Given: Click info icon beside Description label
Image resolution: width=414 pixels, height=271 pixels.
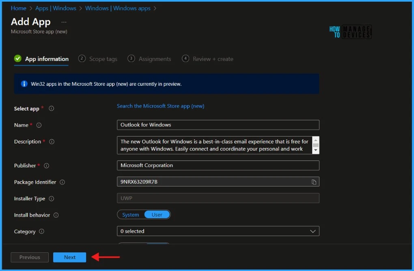Looking at the screenshot, I should [x=52, y=142].
